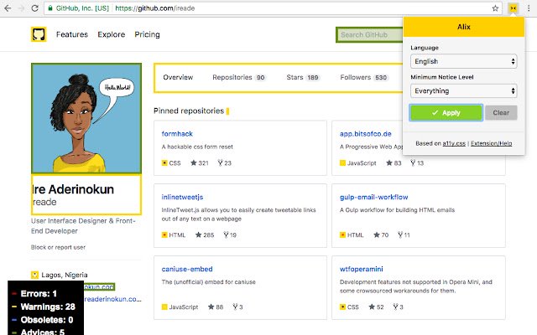Click the star icon on gulp-email-workflow card
537x335 pixels.
point(377,234)
